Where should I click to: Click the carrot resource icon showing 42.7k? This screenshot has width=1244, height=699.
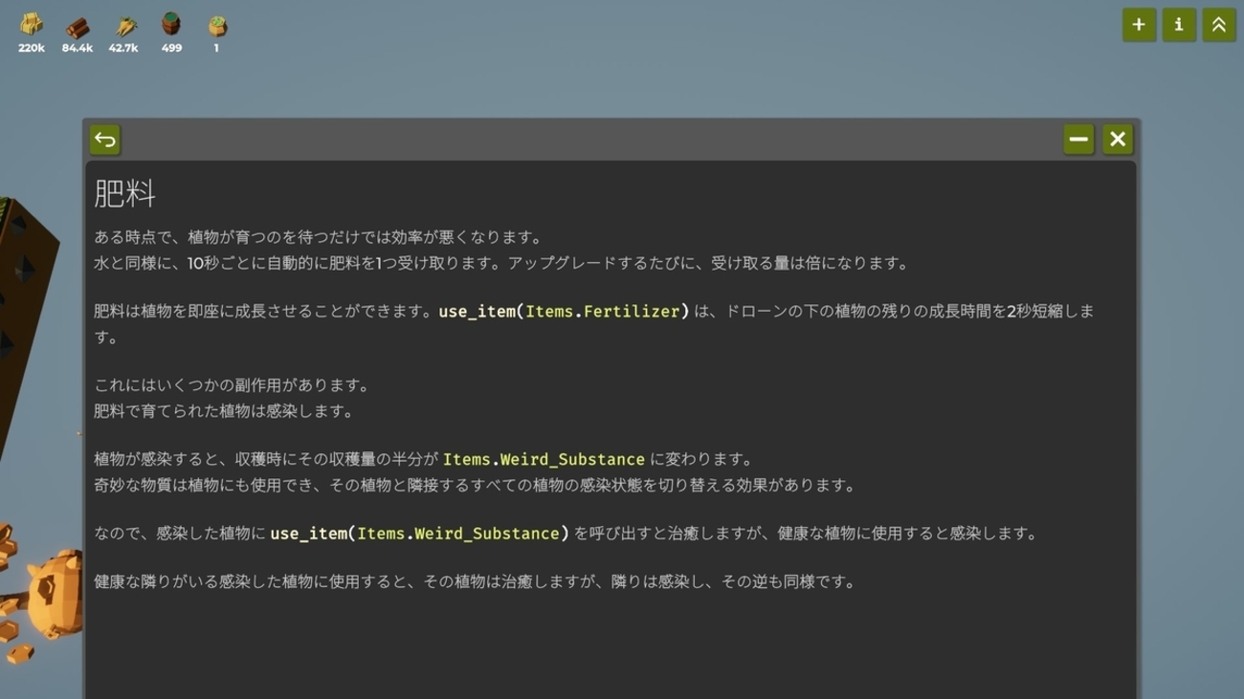[x=124, y=25]
